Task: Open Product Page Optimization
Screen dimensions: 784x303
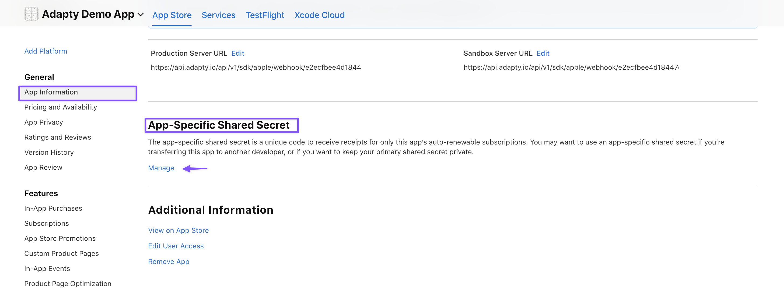Action: coord(68,284)
